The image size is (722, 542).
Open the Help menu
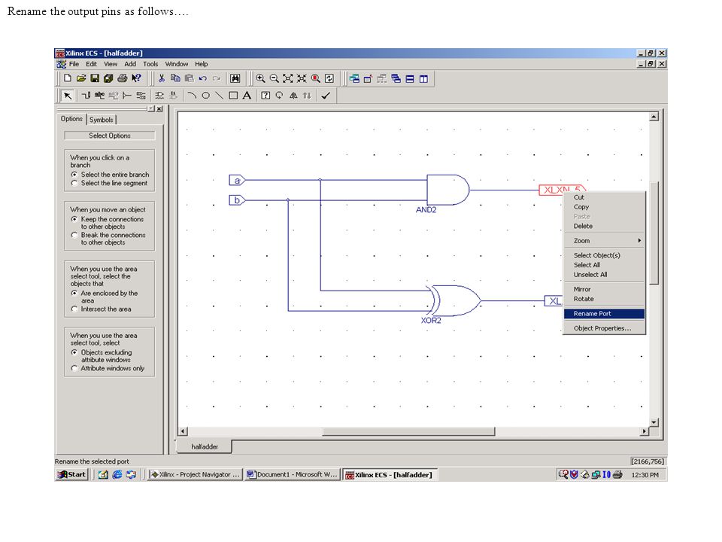(x=202, y=64)
